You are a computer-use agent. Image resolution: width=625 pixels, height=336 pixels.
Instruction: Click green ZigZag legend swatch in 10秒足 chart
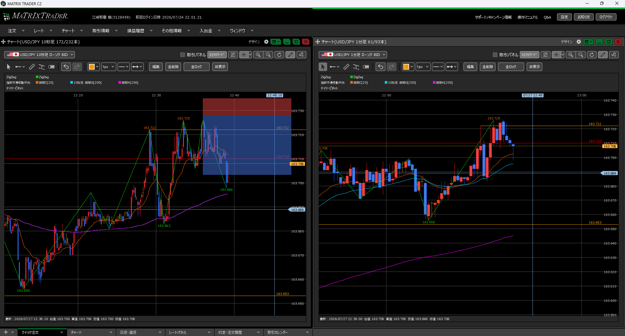tap(37, 77)
